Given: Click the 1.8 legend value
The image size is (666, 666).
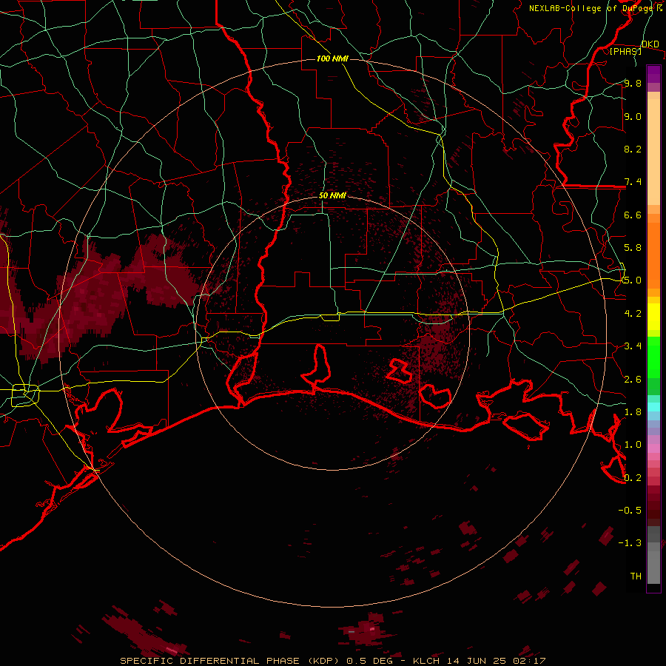Looking at the screenshot, I should [x=633, y=412].
